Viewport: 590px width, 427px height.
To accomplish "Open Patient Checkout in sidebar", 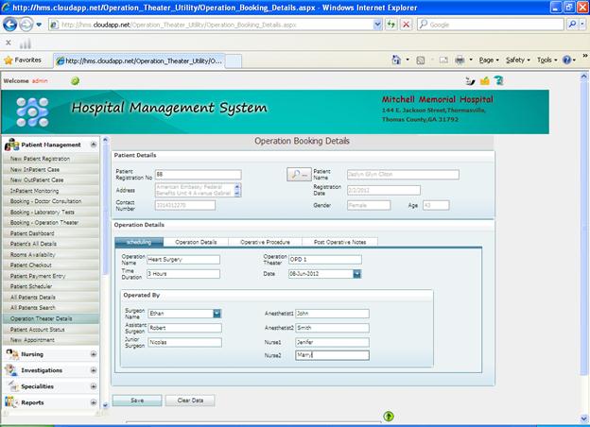I will 32,265.
